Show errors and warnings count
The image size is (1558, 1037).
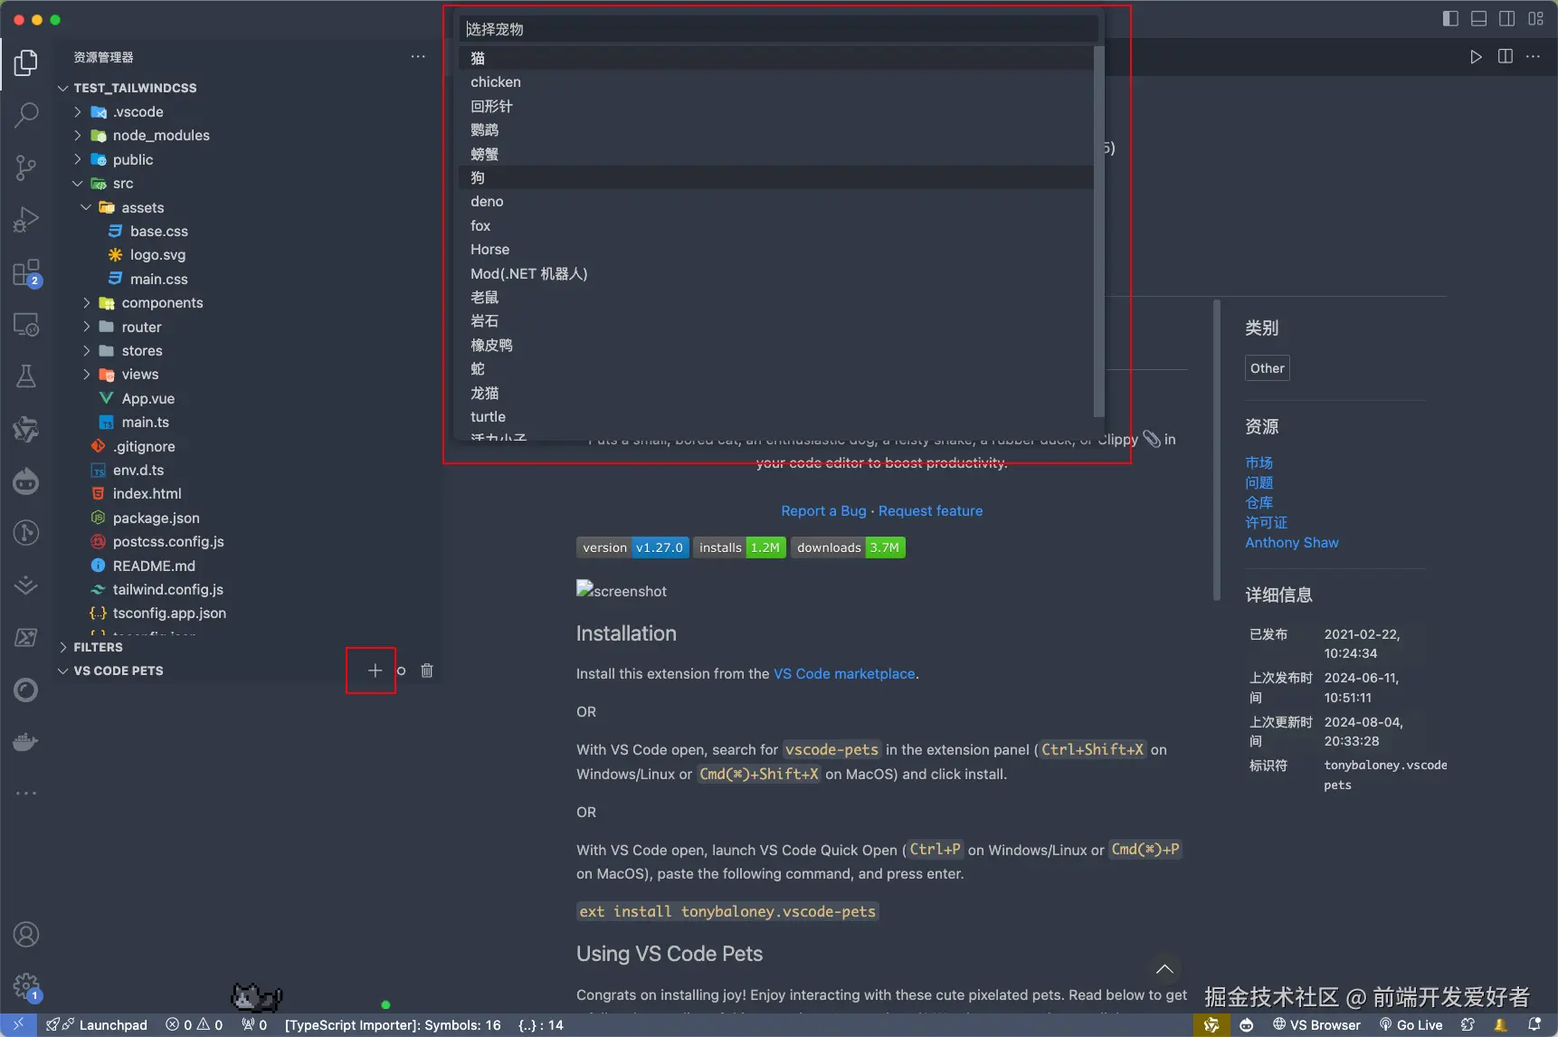point(194,1025)
